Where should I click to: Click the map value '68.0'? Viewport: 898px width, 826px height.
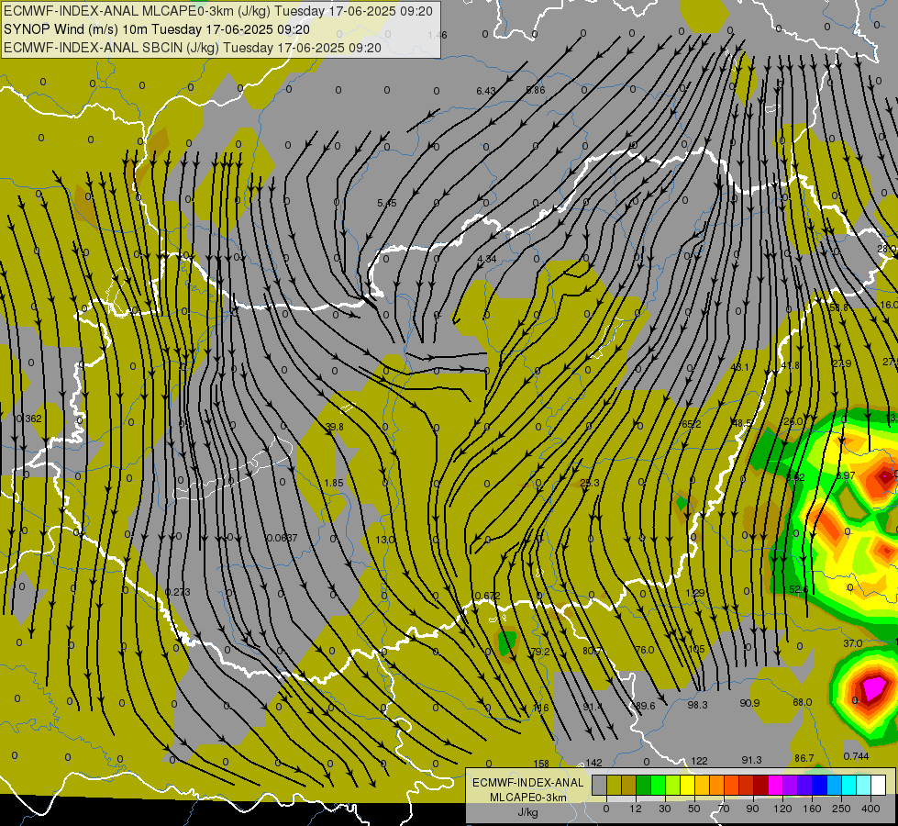(x=802, y=702)
